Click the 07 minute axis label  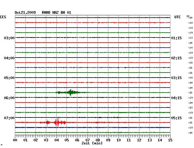87,140
